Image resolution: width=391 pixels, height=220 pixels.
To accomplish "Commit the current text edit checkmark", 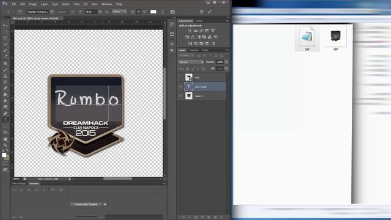I will click(210, 12).
